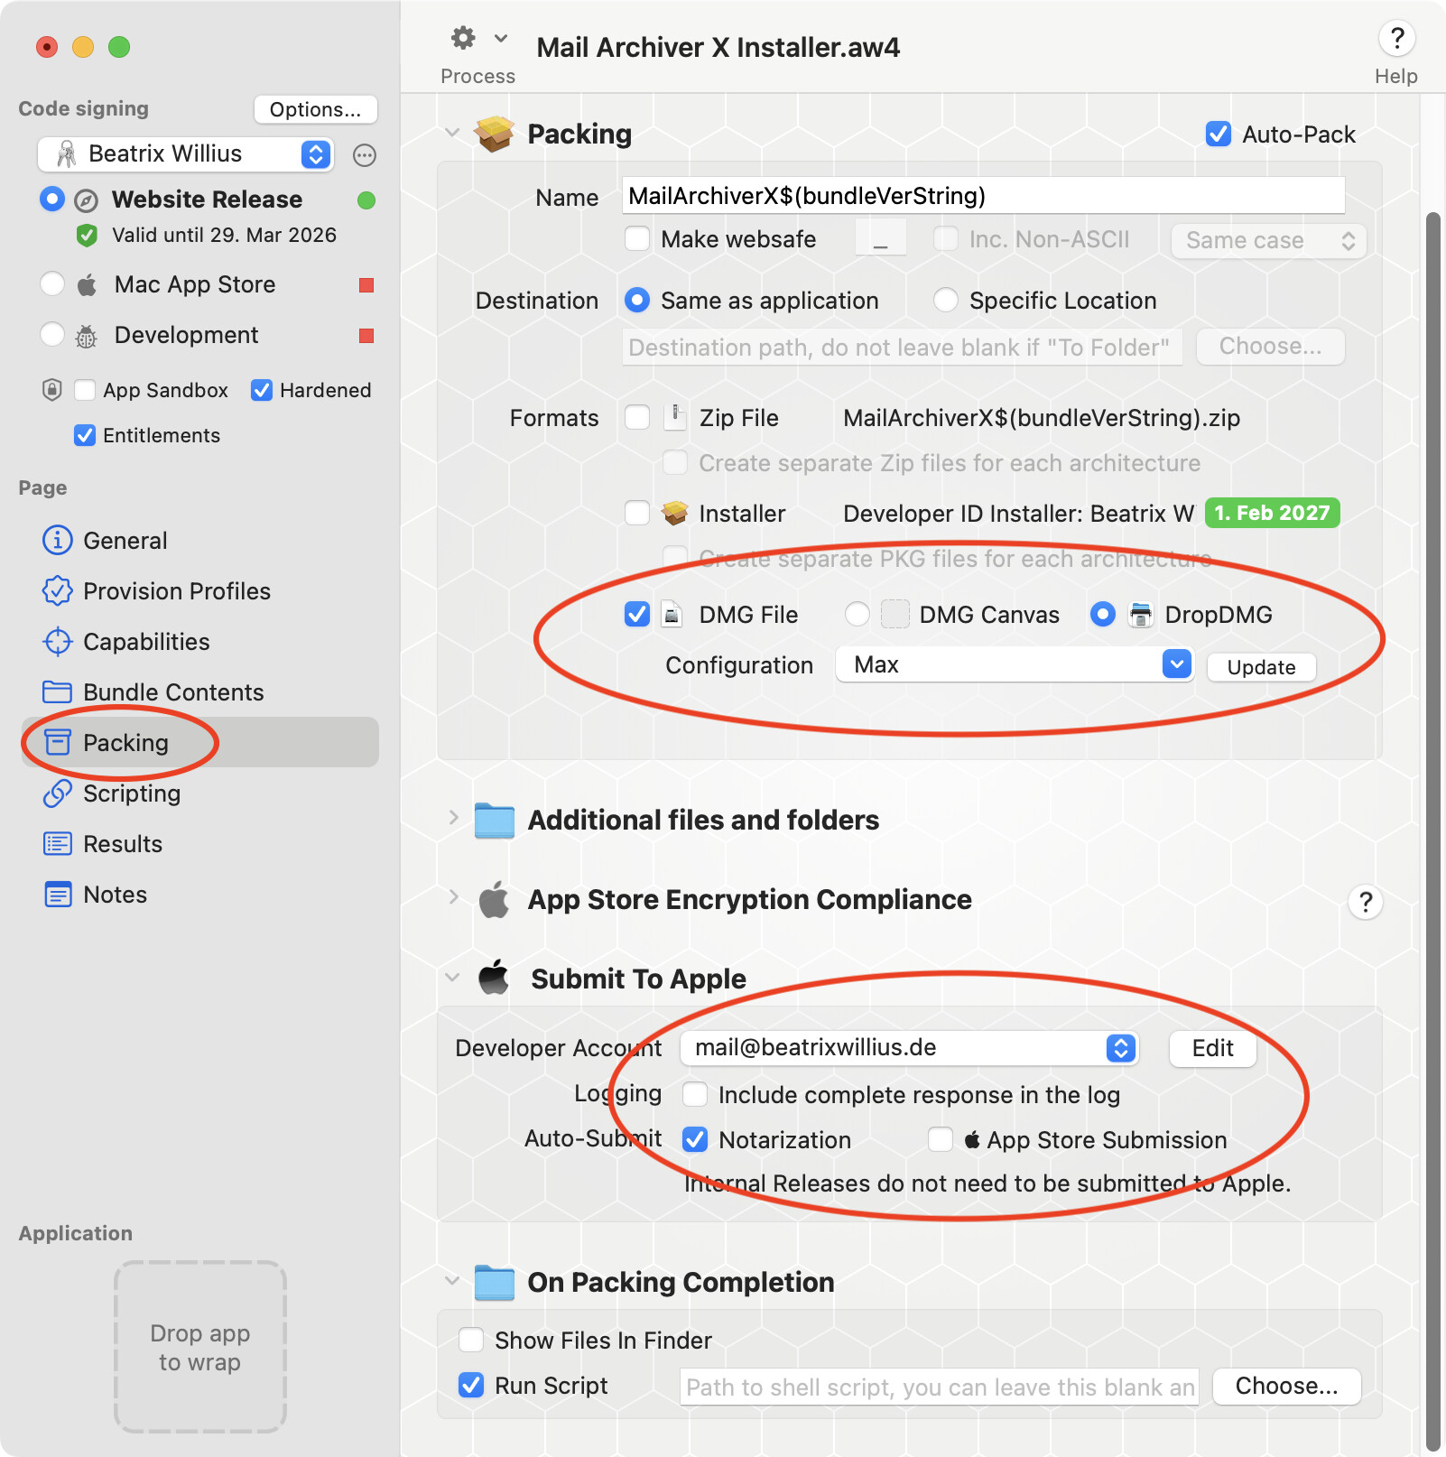Screen dimensions: 1446x1457
Task: Click the On Packing Completion folder icon
Action: point(494,1282)
